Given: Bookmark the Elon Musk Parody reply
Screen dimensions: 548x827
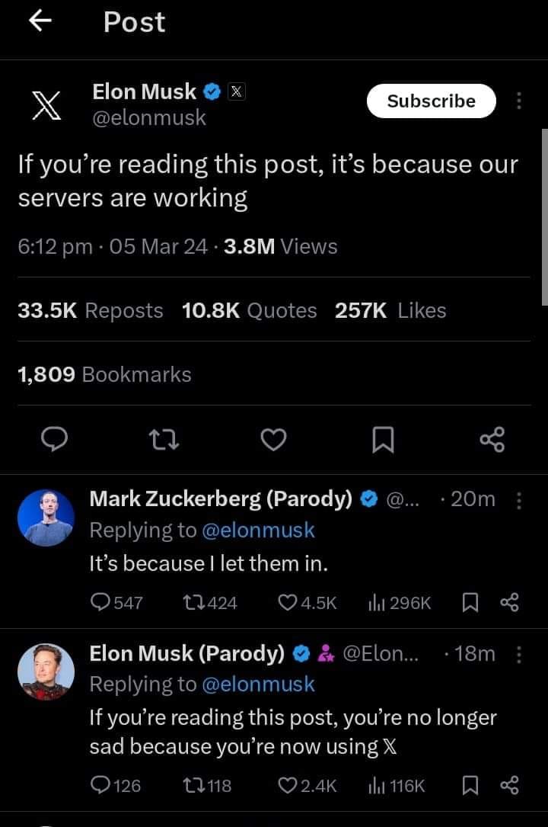Looking at the screenshot, I should pyautogui.click(x=468, y=785).
